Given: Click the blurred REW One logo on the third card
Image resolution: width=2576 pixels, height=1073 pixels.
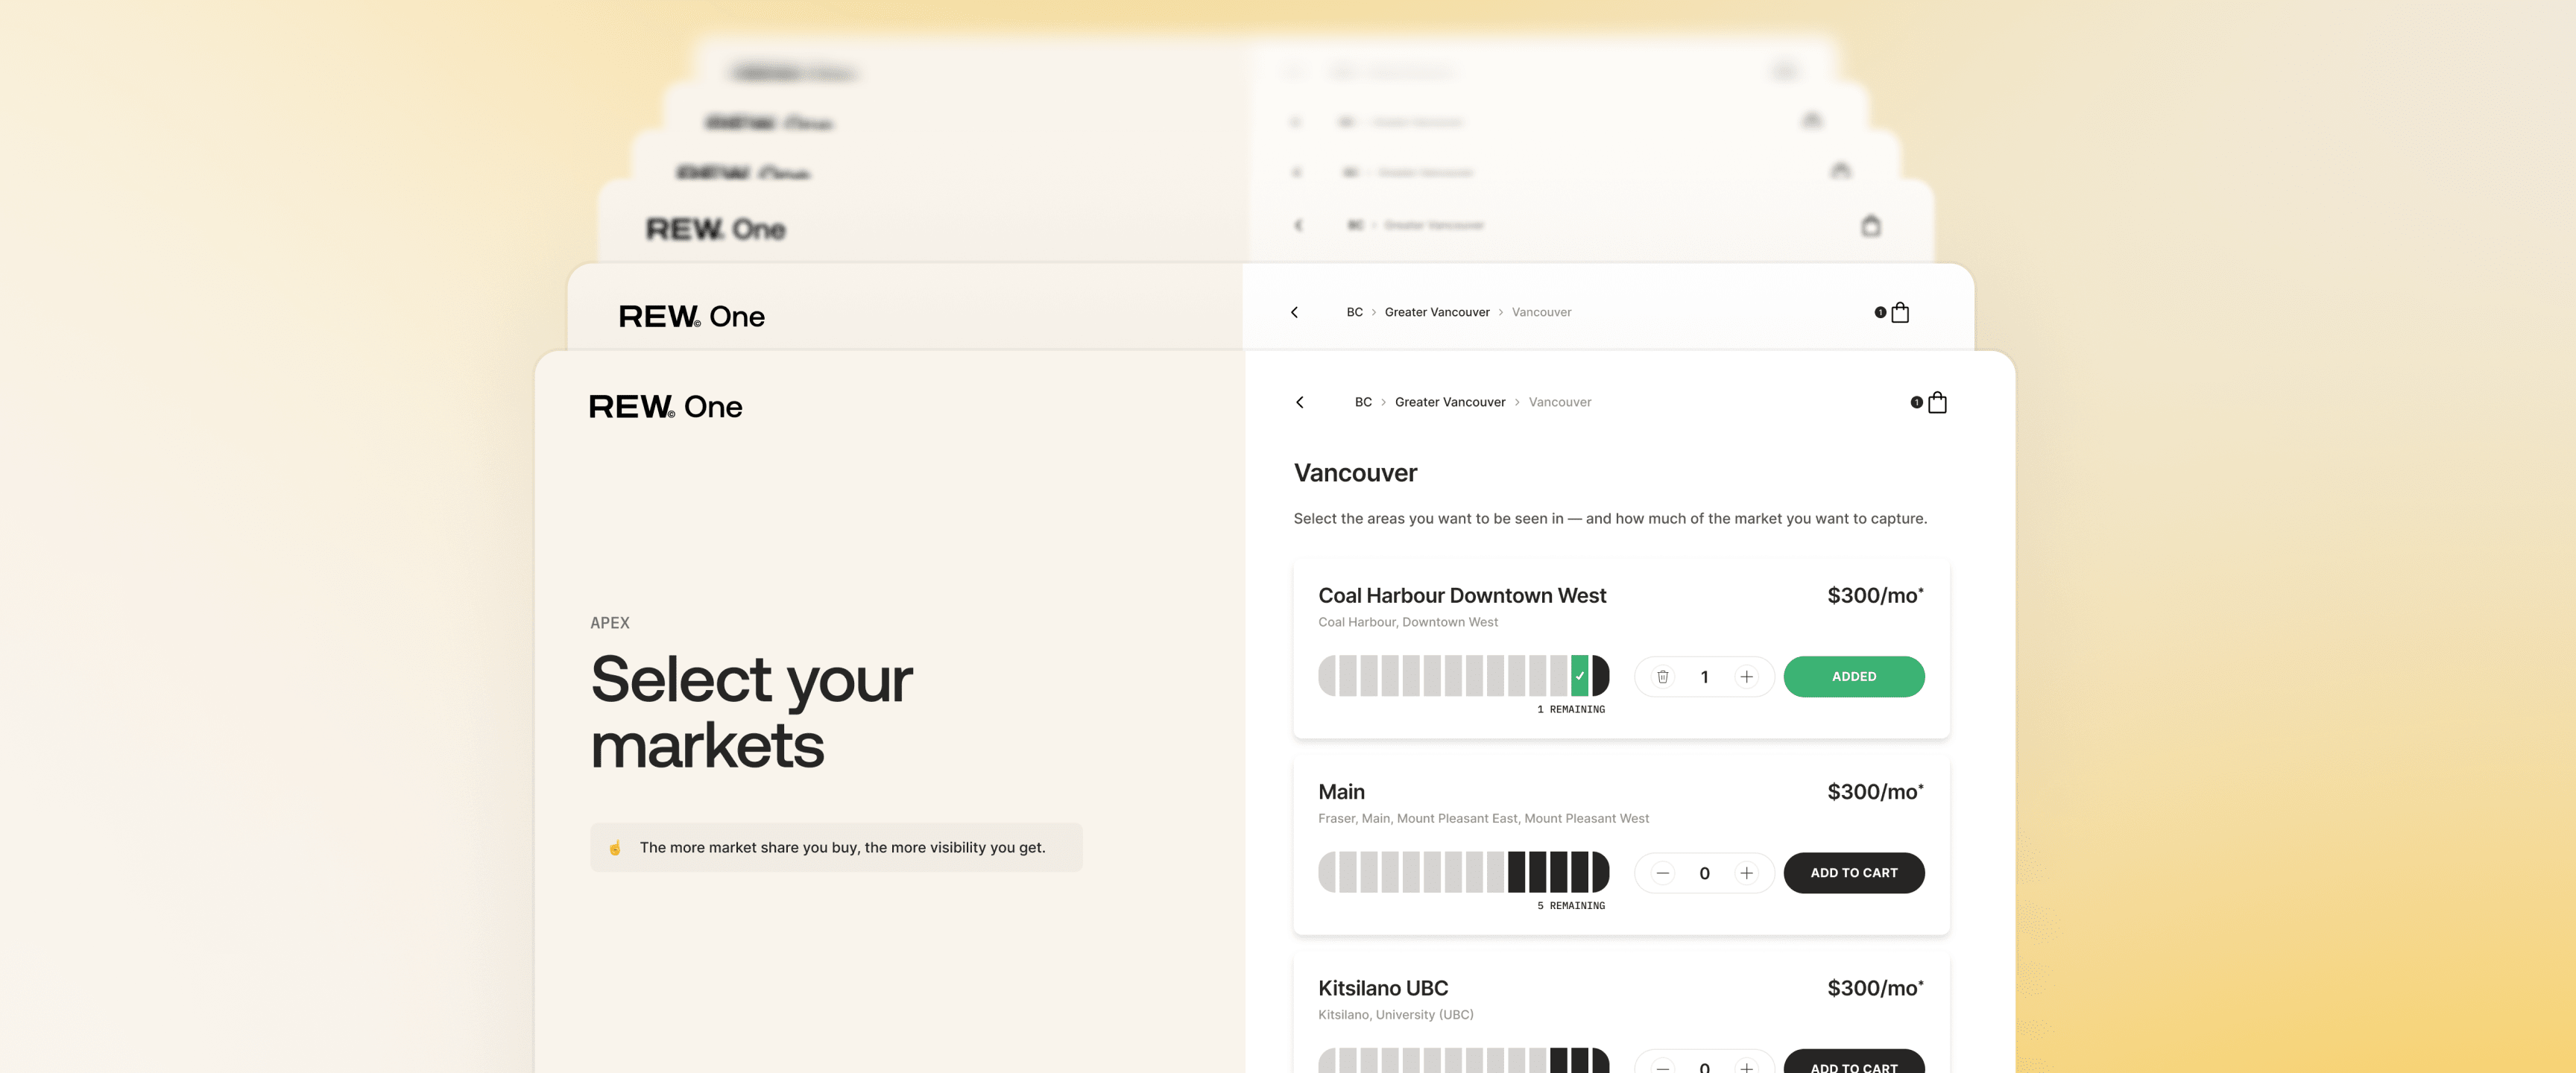Looking at the screenshot, I should click(715, 229).
